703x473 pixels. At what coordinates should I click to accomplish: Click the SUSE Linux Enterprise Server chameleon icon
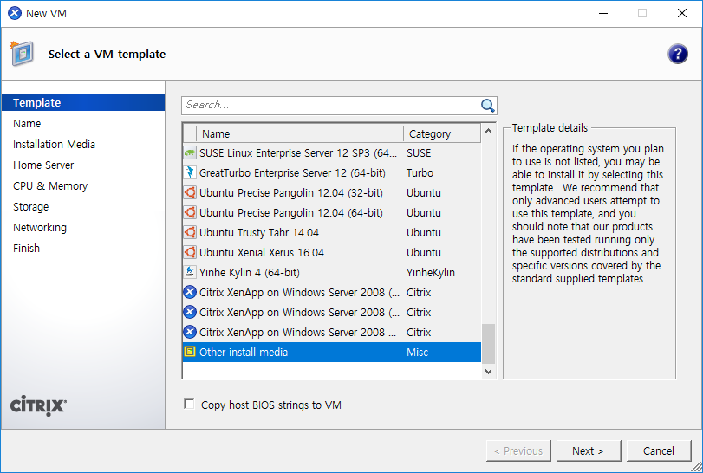click(x=190, y=153)
